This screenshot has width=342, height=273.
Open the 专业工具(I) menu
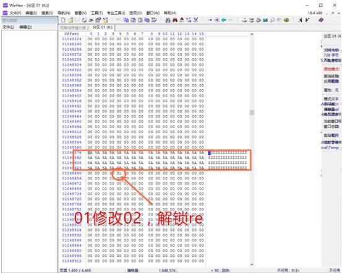click(116, 13)
